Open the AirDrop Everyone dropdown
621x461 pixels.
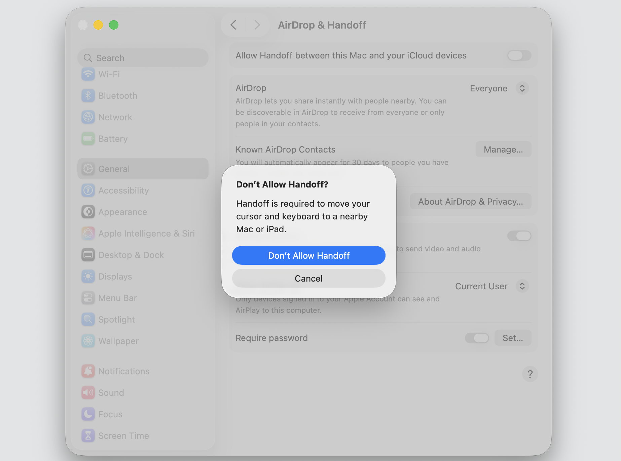(x=499, y=88)
